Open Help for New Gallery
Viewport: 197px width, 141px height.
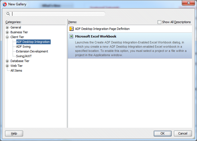point(14,133)
